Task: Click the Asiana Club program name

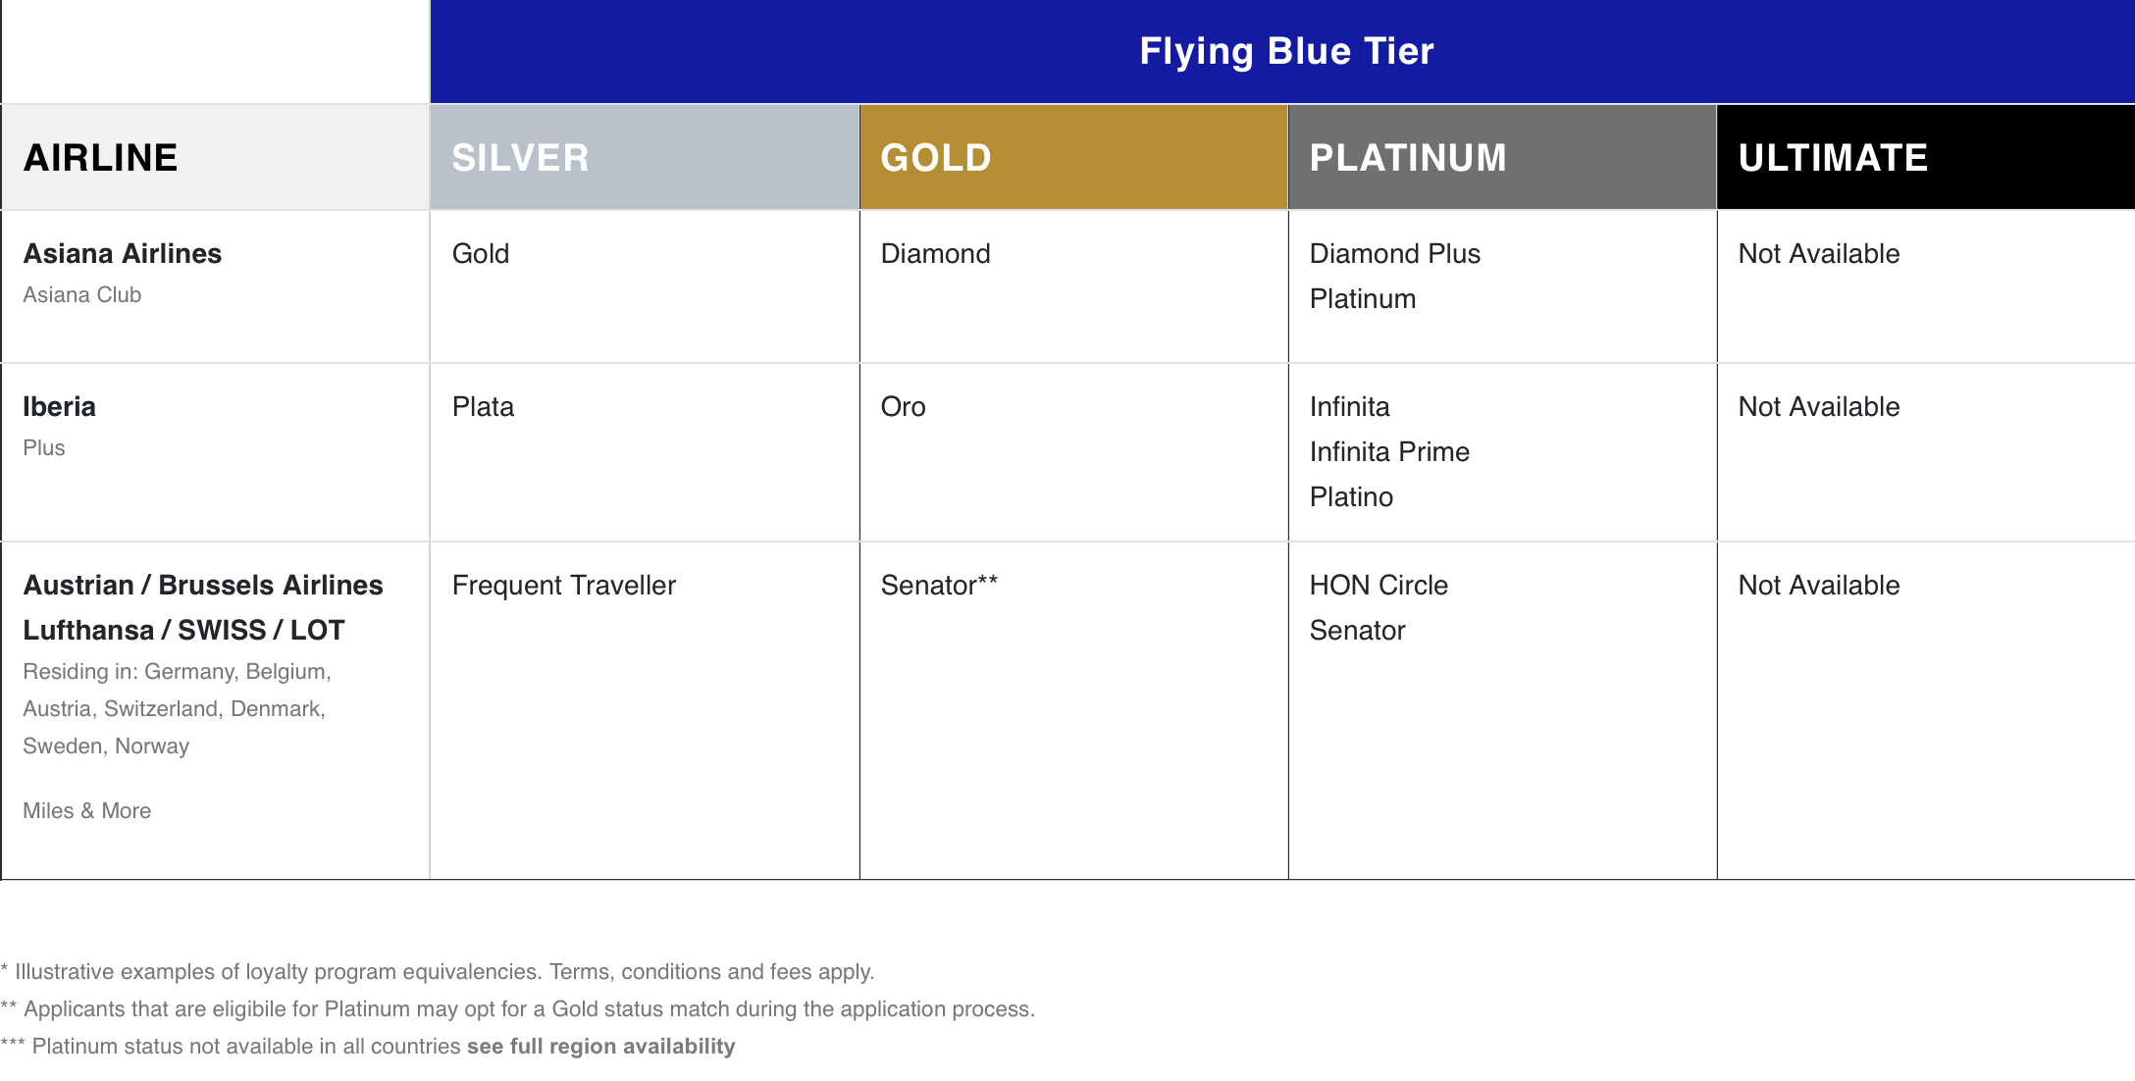Action: tap(82, 295)
